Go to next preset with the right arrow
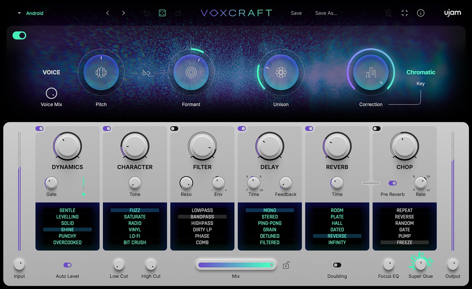472x289 pixels. (123, 13)
